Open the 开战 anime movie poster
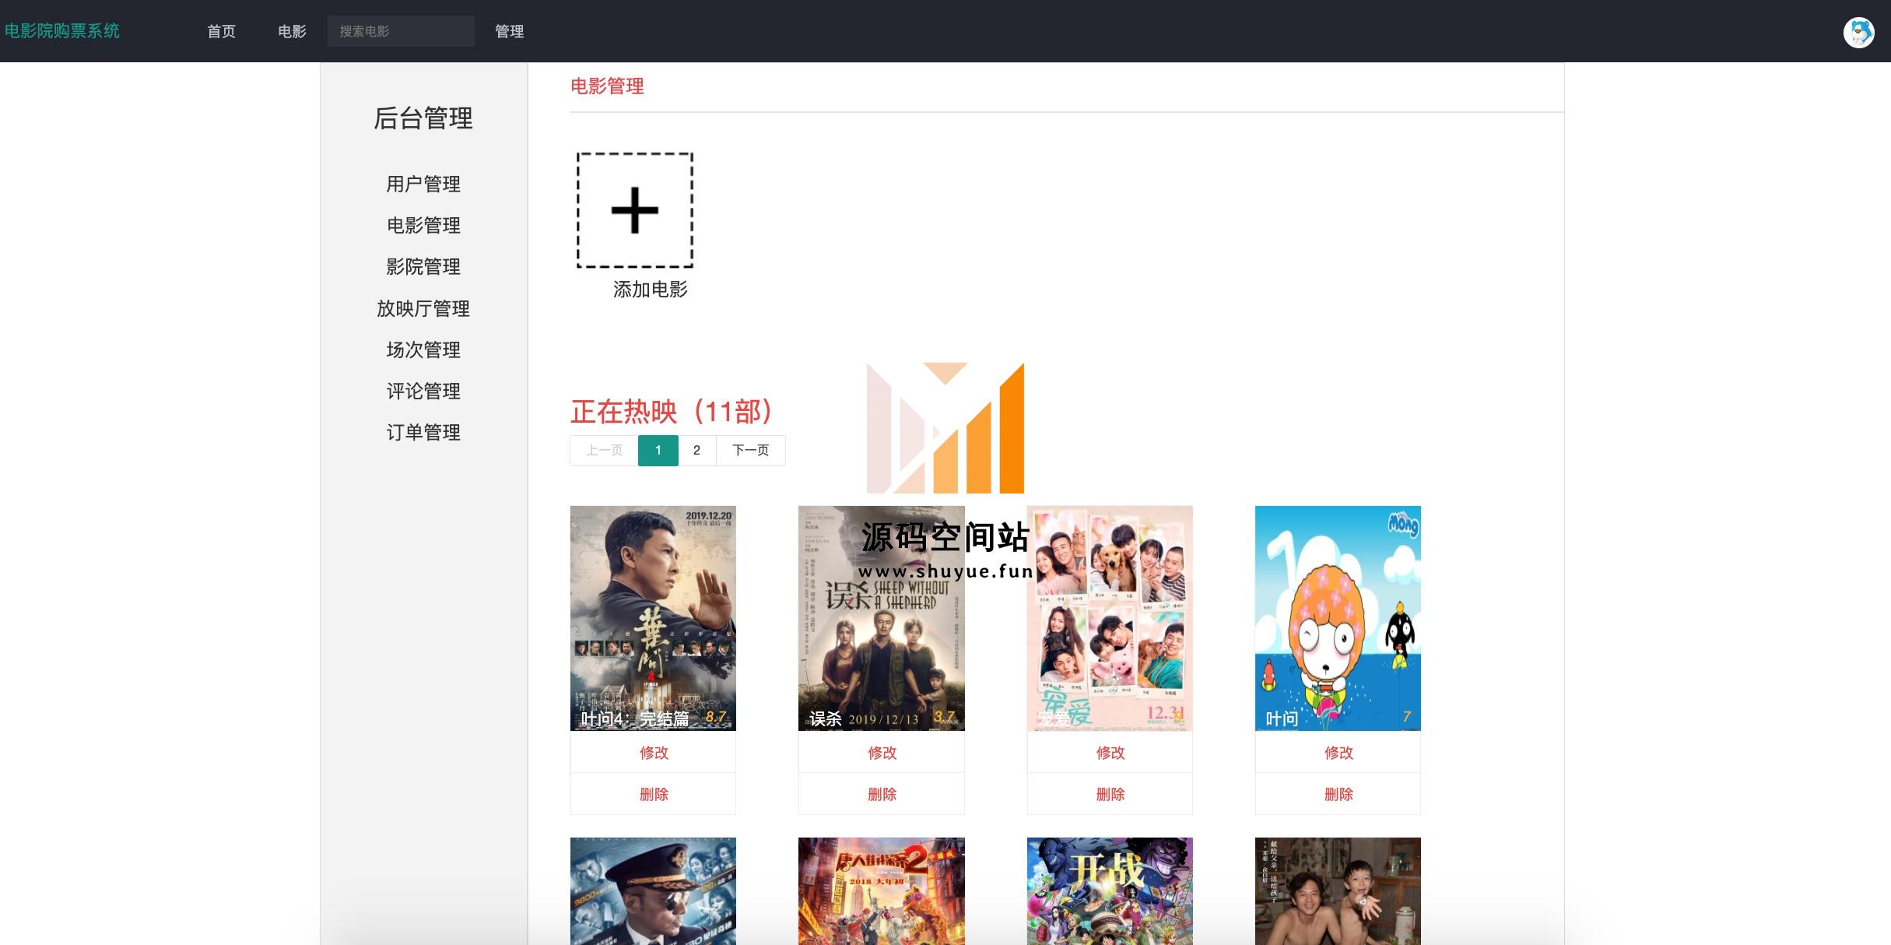 [x=1110, y=891]
